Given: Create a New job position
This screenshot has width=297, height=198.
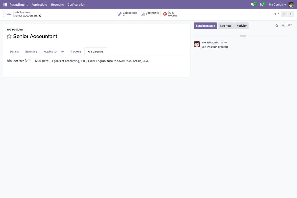Looking at the screenshot, I should pyautogui.click(x=8, y=14).
